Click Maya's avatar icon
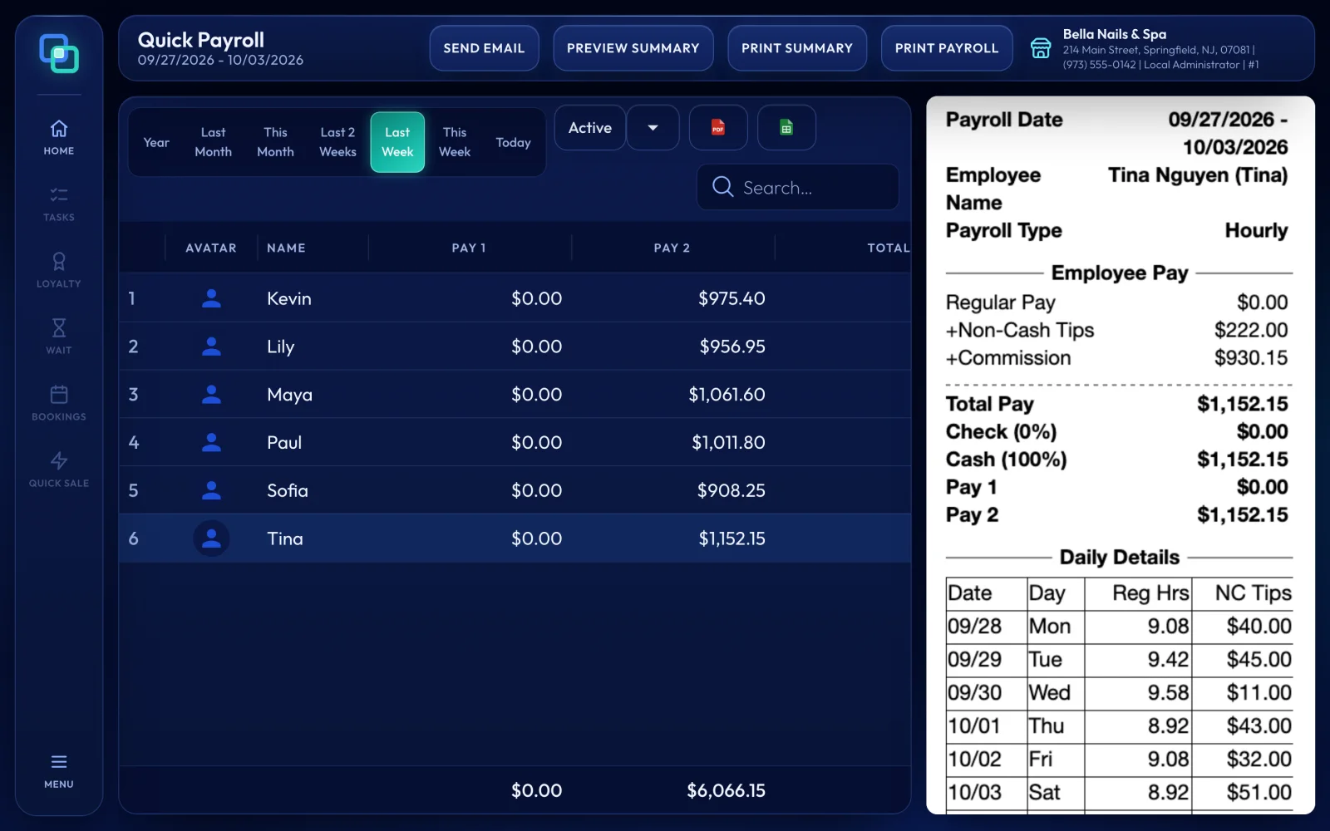This screenshot has height=831, width=1330. pos(211,395)
